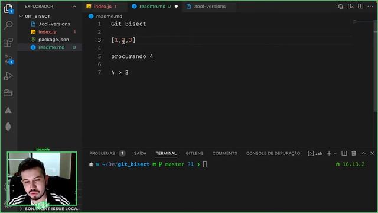Open the Comments panel tab
Image resolution: width=378 pixels, height=213 pixels.
(x=224, y=153)
